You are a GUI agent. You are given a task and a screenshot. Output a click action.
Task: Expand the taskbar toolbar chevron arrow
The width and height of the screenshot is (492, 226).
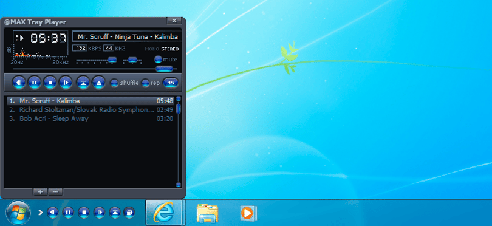pyautogui.click(x=40, y=213)
